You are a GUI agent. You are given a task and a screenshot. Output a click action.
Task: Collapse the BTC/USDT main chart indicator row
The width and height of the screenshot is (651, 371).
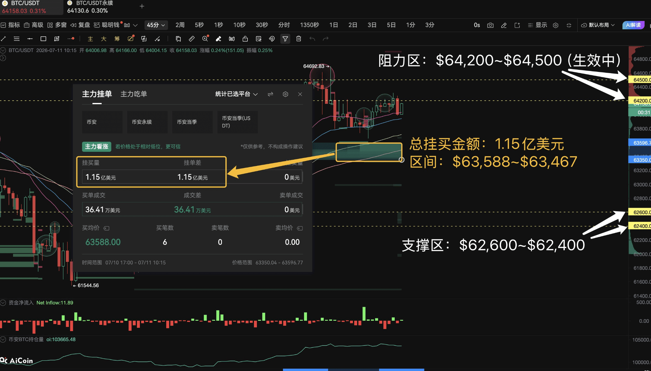[x=3, y=50]
